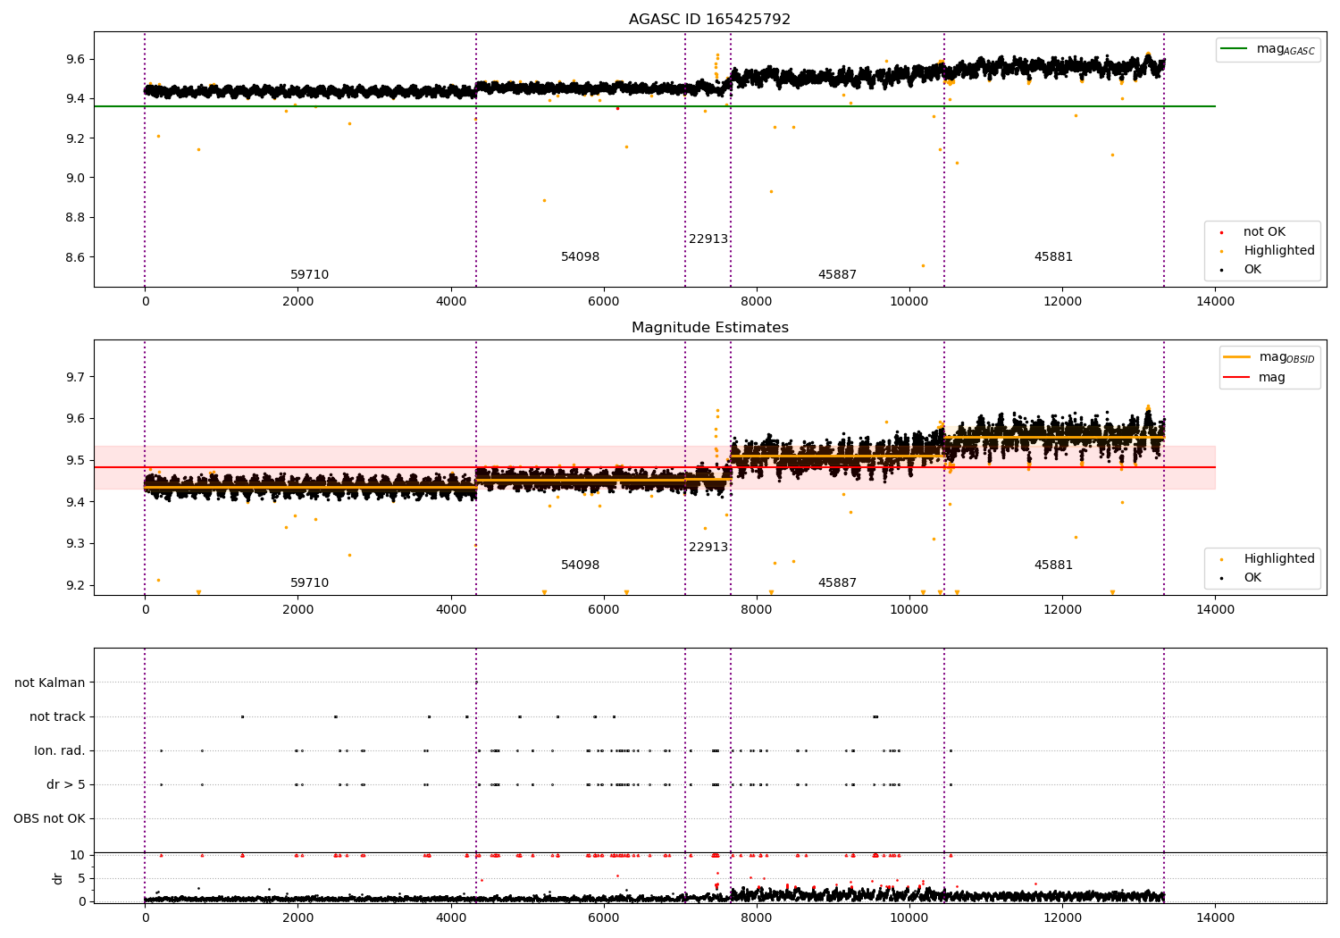Viewport: 1340px width, 938px height.
Task: Click OBSID label 54098 in the top plot
Action: point(580,256)
